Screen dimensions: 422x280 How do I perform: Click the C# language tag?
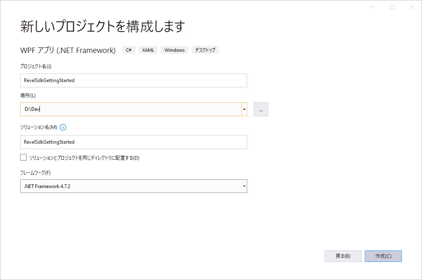coord(129,50)
